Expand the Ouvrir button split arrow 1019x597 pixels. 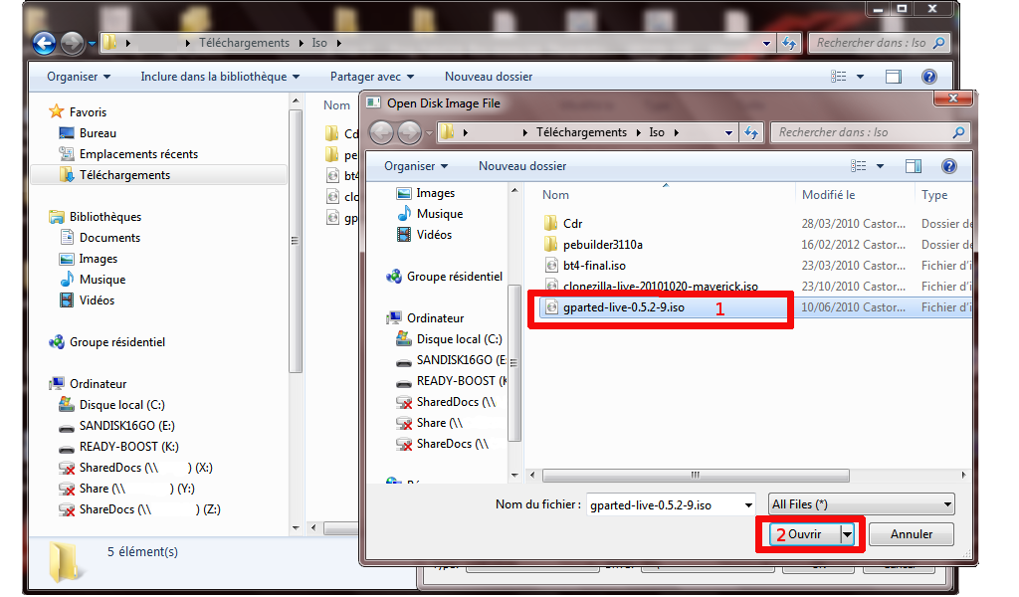[x=847, y=534]
